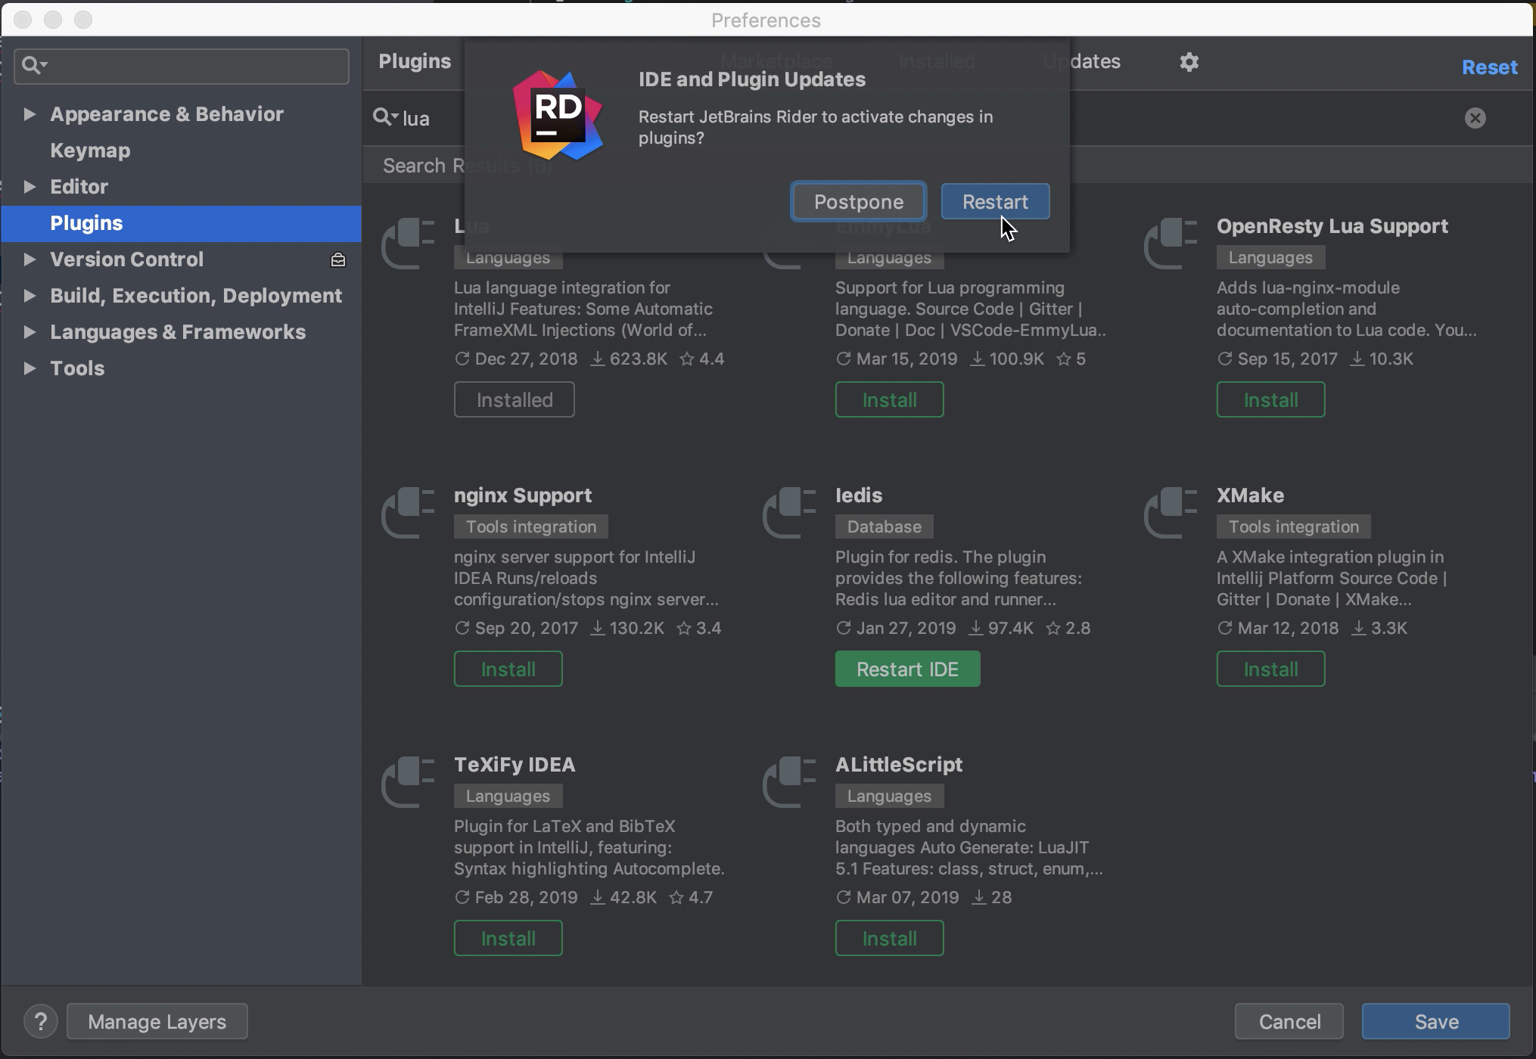Image resolution: width=1536 pixels, height=1059 pixels.
Task: Click the IDE and Plugin Updates title
Action: (751, 79)
